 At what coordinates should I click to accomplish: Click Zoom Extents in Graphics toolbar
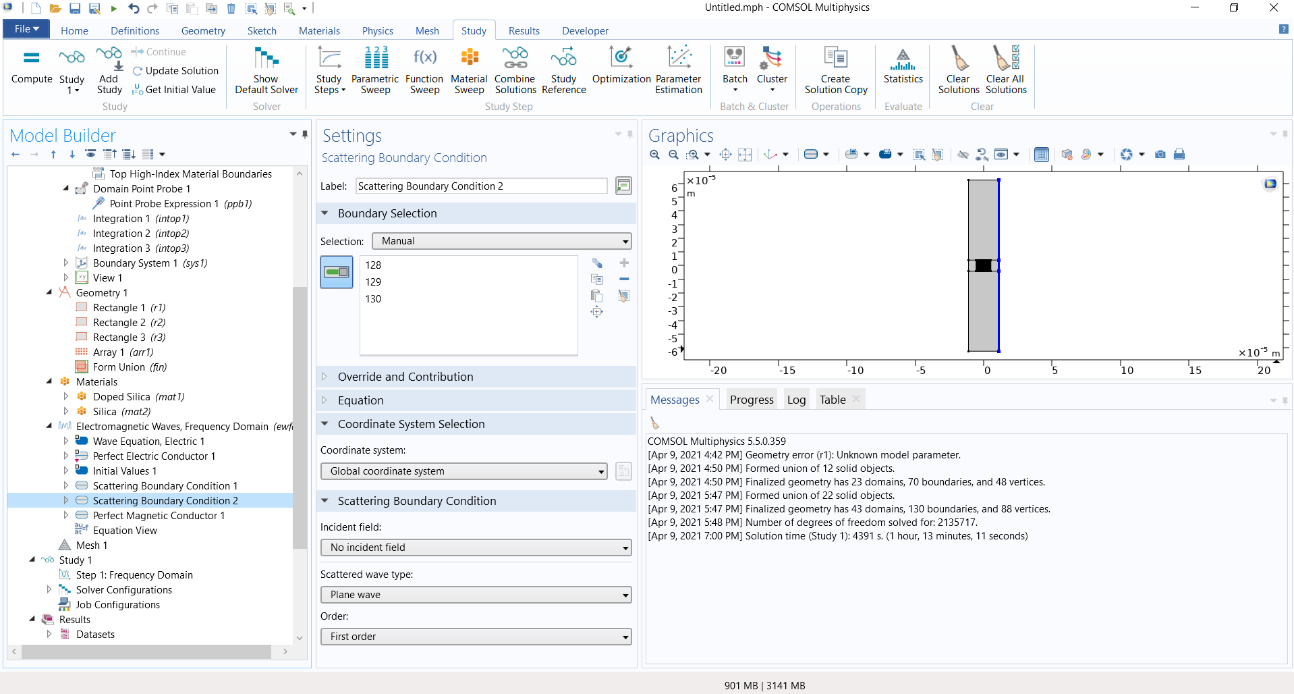(725, 155)
